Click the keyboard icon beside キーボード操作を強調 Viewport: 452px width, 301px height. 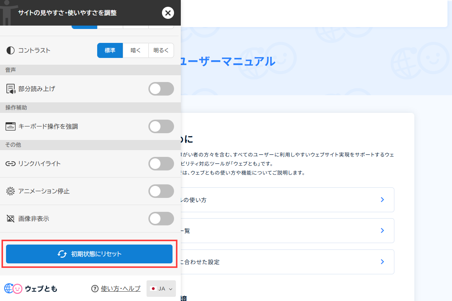10,126
